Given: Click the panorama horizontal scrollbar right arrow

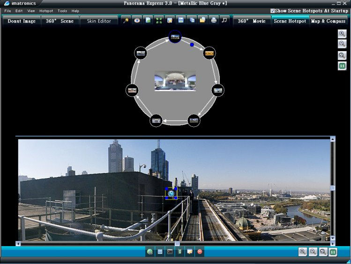Looking at the screenshot, I should 332,243.
